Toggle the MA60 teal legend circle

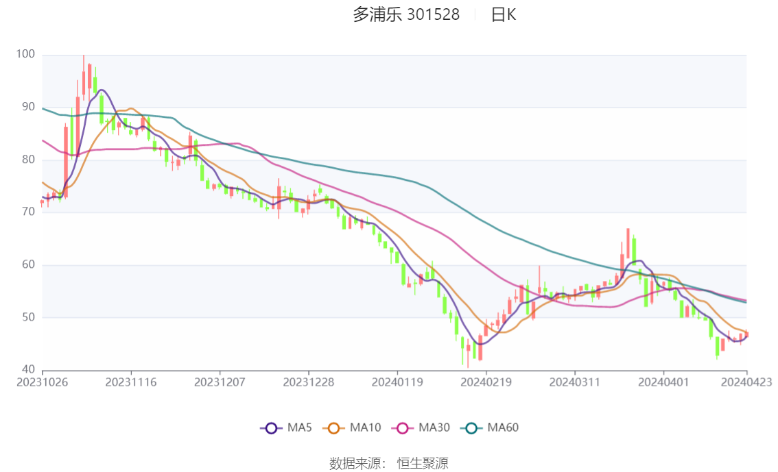pos(471,428)
